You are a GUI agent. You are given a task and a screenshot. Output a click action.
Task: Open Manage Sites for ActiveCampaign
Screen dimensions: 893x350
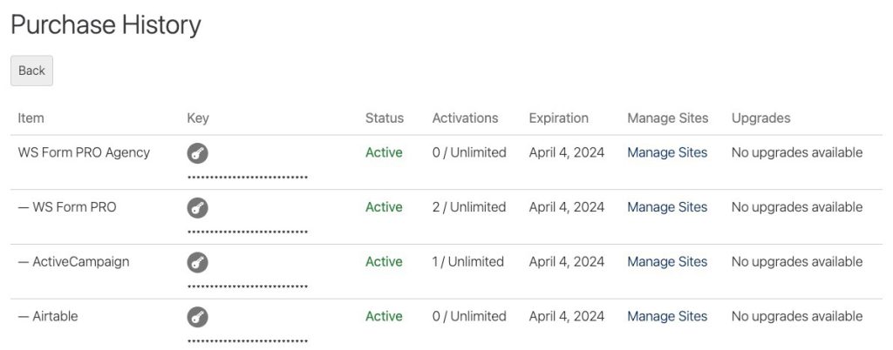click(667, 261)
